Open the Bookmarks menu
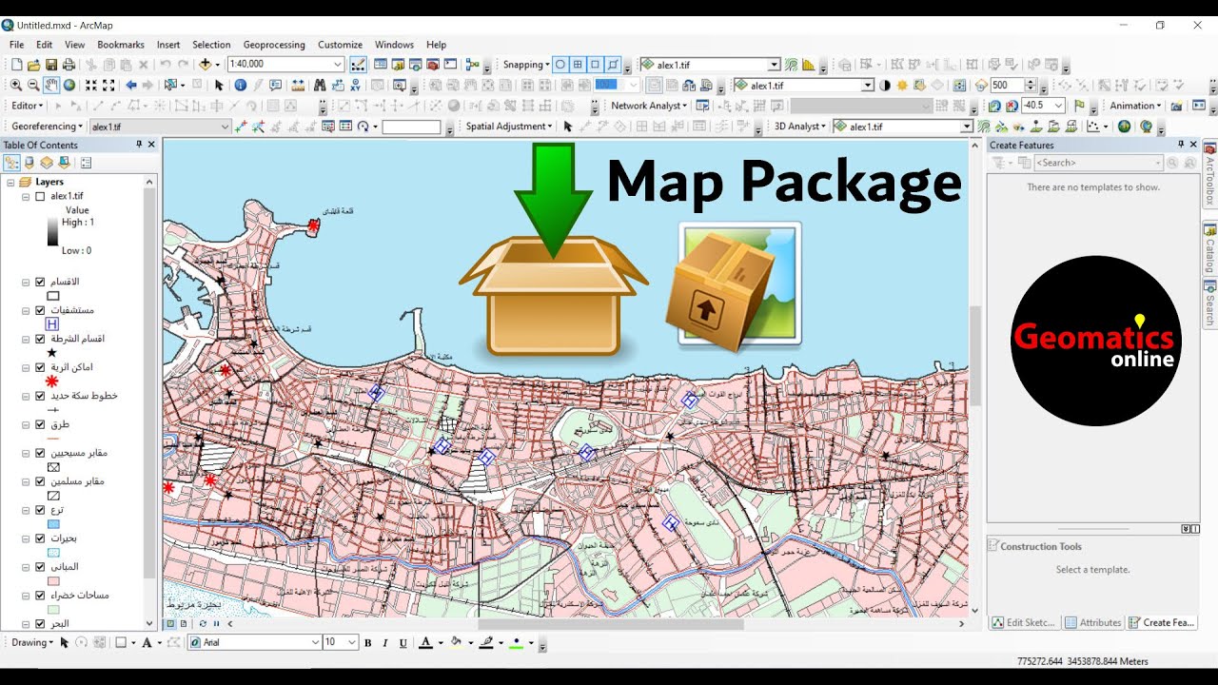The width and height of the screenshot is (1218, 685). point(121,45)
